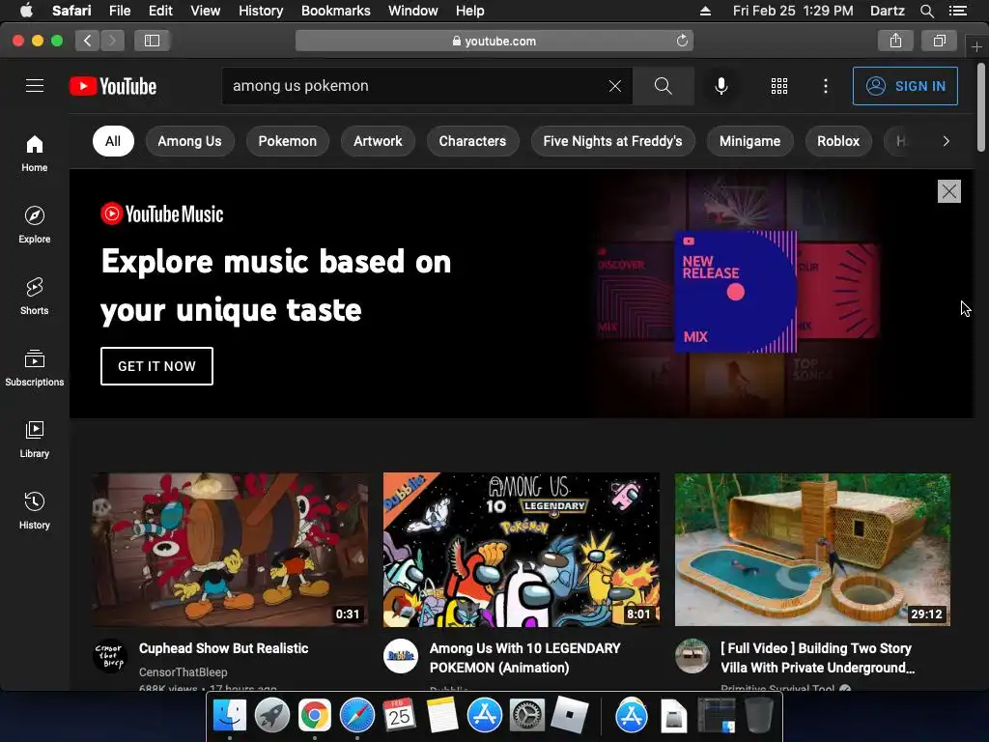Image resolution: width=989 pixels, height=742 pixels.
Task: Open Subscriptions in the sidebar
Action: pos(35,367)
